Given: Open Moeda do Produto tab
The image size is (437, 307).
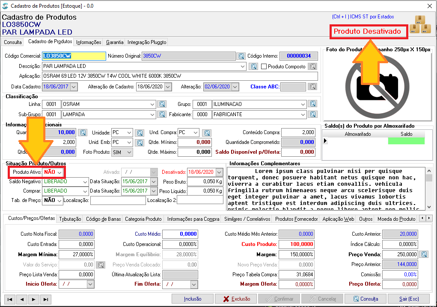Looking at the screenshot, I should pyautogui.click(x=396, y=219).
